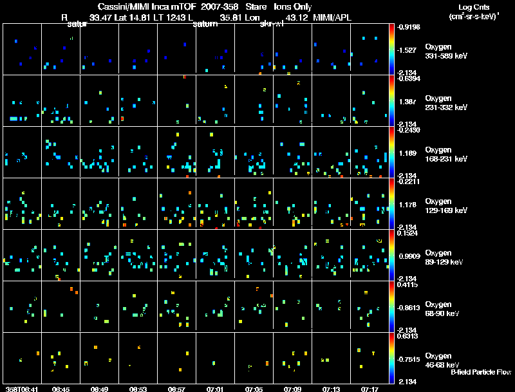
Task: Click the 'Lat 14.61' header value
Action: point(133,18)
